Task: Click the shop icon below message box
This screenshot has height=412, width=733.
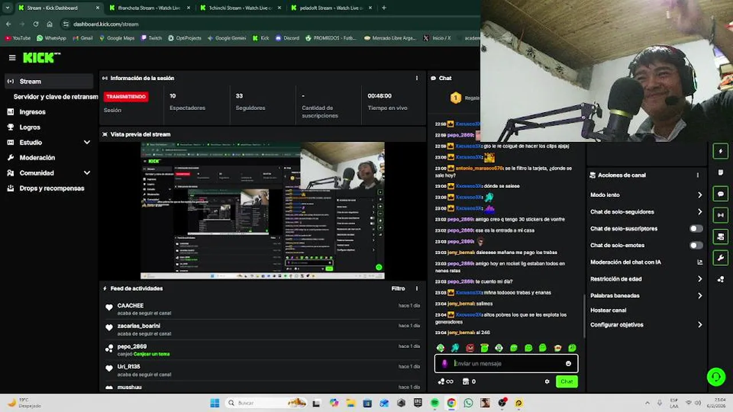Action: [466, 382]
